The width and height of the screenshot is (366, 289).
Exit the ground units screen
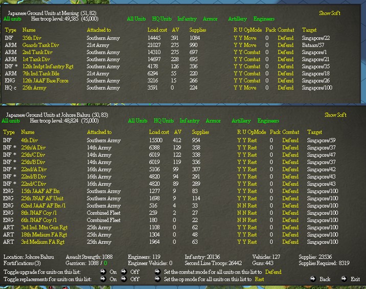355,279
